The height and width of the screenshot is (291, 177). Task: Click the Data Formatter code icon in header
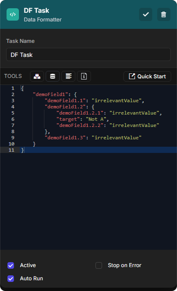pos(13,14)
